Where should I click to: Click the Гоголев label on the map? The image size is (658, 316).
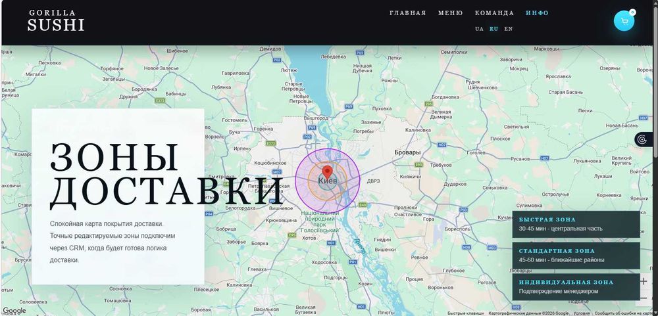click(x=476, y=152)
